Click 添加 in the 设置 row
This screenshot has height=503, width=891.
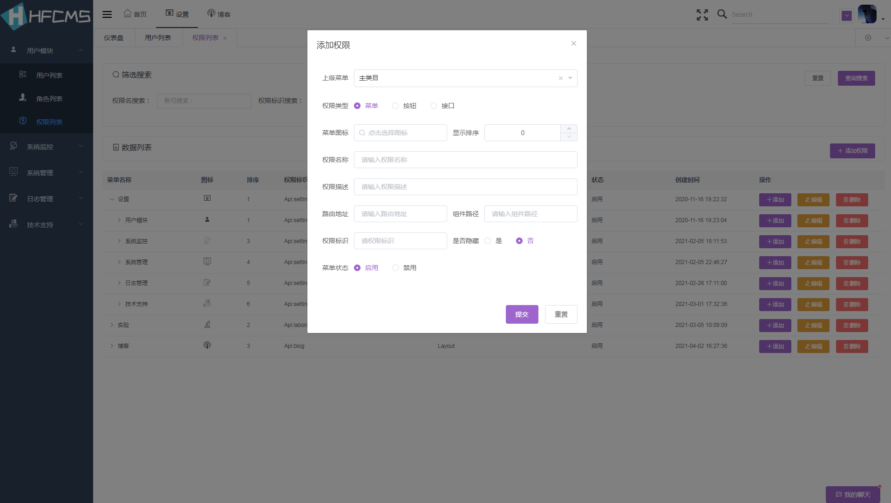[x=775, y=200]
